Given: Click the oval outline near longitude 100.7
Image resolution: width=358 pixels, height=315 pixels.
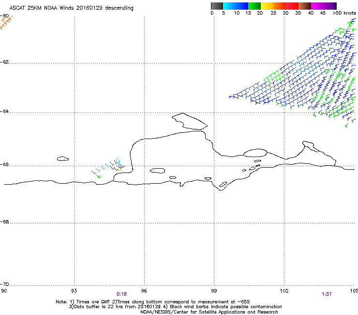Looking at the screenshot, I should tap(255, 153).
